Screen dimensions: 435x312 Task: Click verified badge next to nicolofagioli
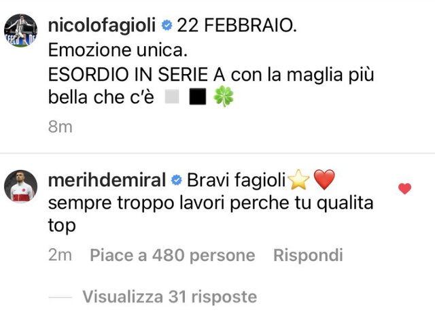pos(167,26)
